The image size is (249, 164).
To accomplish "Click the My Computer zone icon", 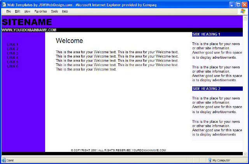I will tap(210, 160).
